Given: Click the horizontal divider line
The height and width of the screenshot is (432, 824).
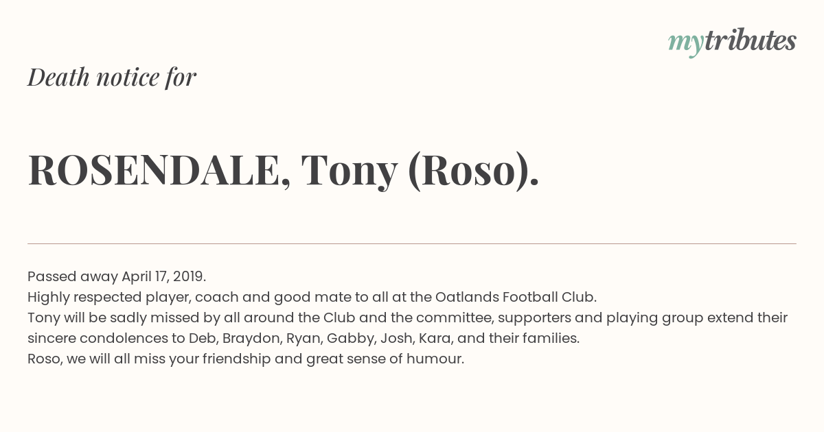Looking at the screenshot, I should tap(412, 243).
